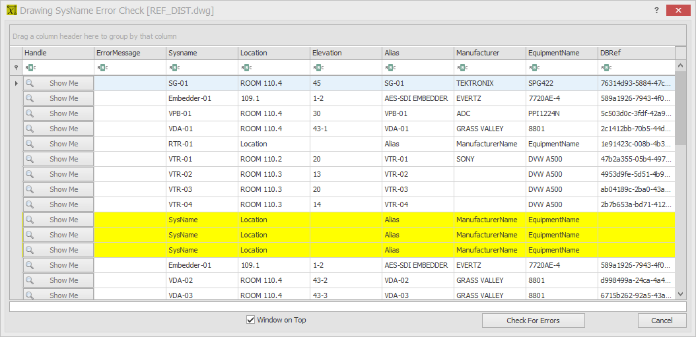Screen dimensions: 696x337
Task: Sort by the Elevation column header
Action: pos(346,53)
